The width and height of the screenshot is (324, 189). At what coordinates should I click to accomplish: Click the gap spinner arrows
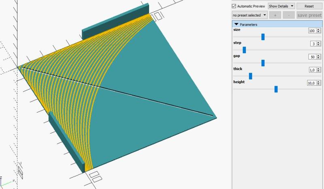click(x=318, y=57)
